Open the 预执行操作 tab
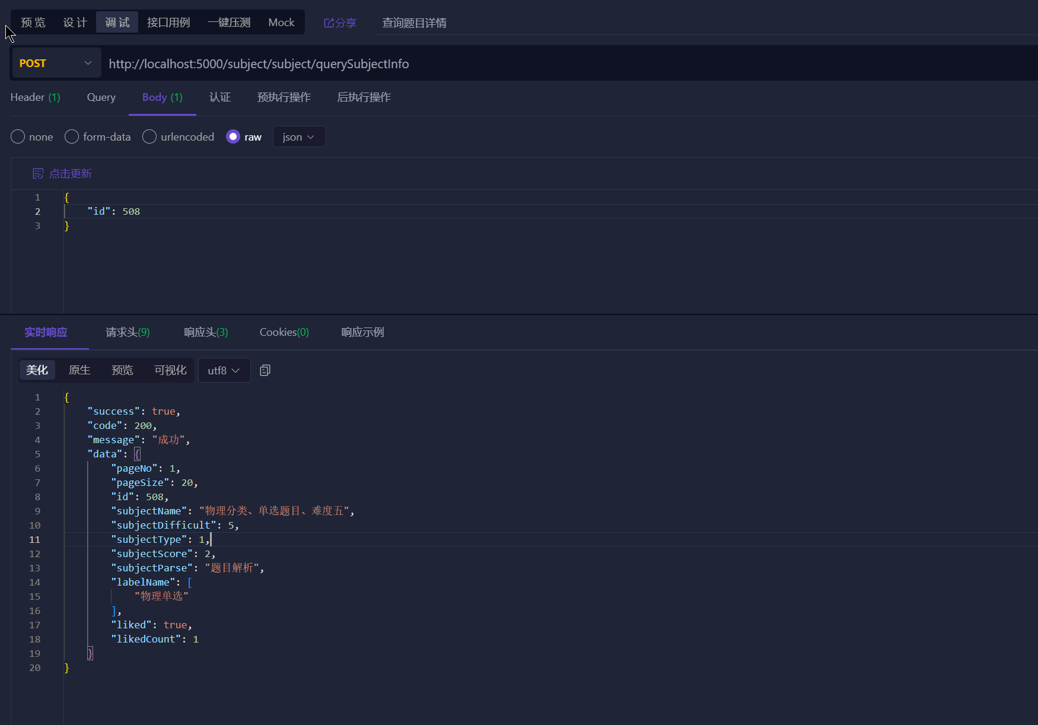The width and height of the screenshot is (1038, 725). coord(284,97)
